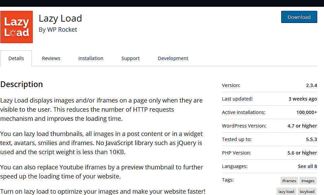This screenshot has height=195, width=324.
Task: View the Development tab
Action: click(173, 58)
